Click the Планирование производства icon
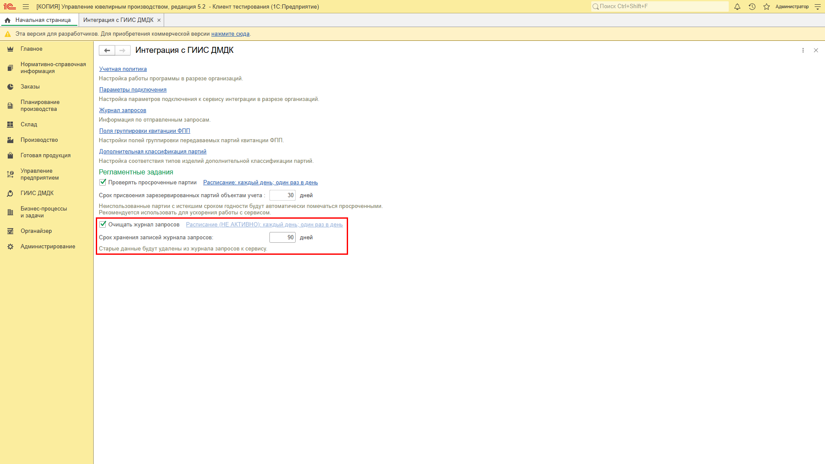The image size is (825, 464). coord(10,106)
